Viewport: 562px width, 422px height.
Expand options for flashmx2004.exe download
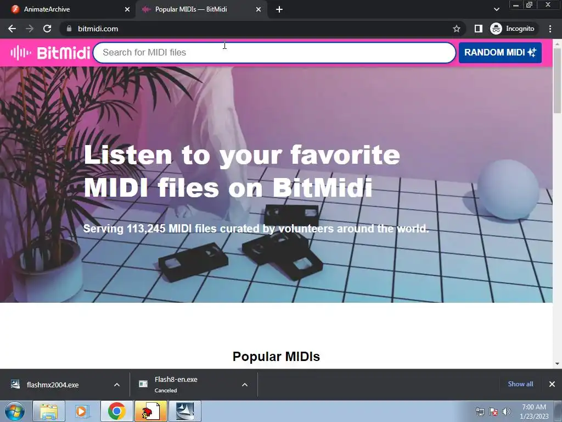pos(117,385)
